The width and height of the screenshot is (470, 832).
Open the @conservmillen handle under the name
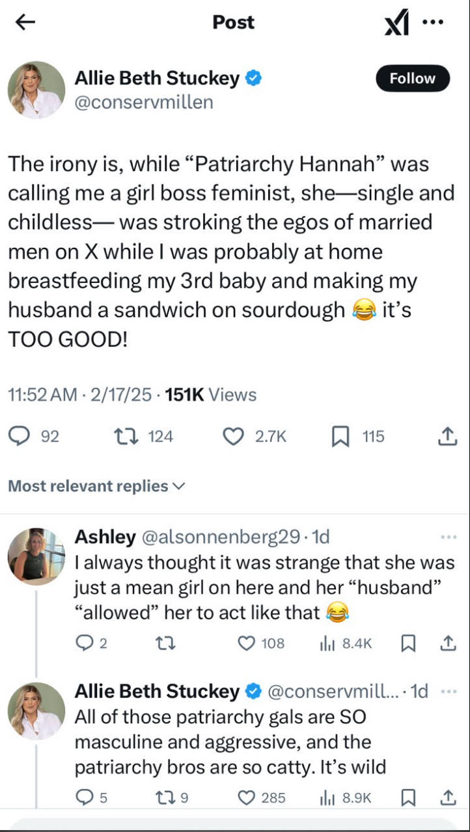pyautogui.click(x=144, y=102)
